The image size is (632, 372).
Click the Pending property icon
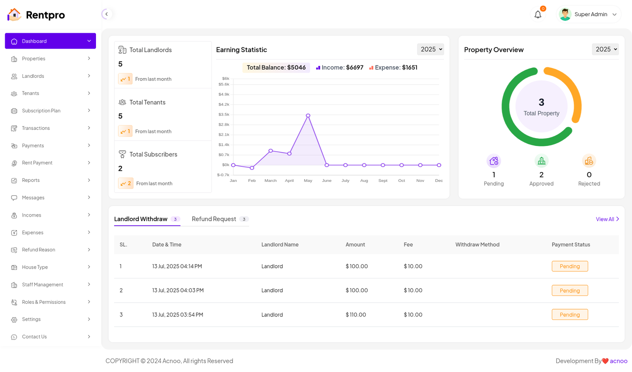[x=494, y=161]
